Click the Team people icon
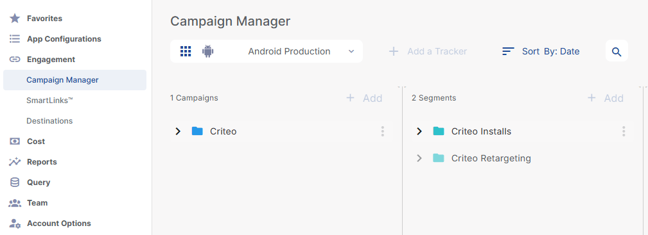This screenshot has height=235, width=648. coord(15,203)
